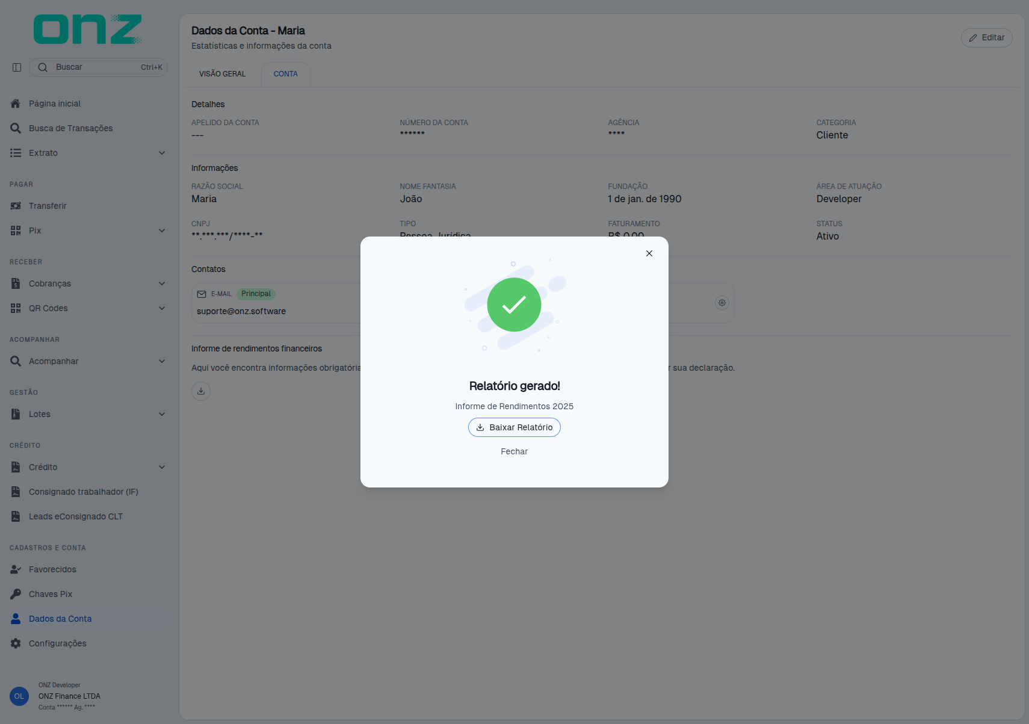Expand the Extrato chevron
Screen dimensions: 1029x724
pyautogui.click(x=162, y=153)
